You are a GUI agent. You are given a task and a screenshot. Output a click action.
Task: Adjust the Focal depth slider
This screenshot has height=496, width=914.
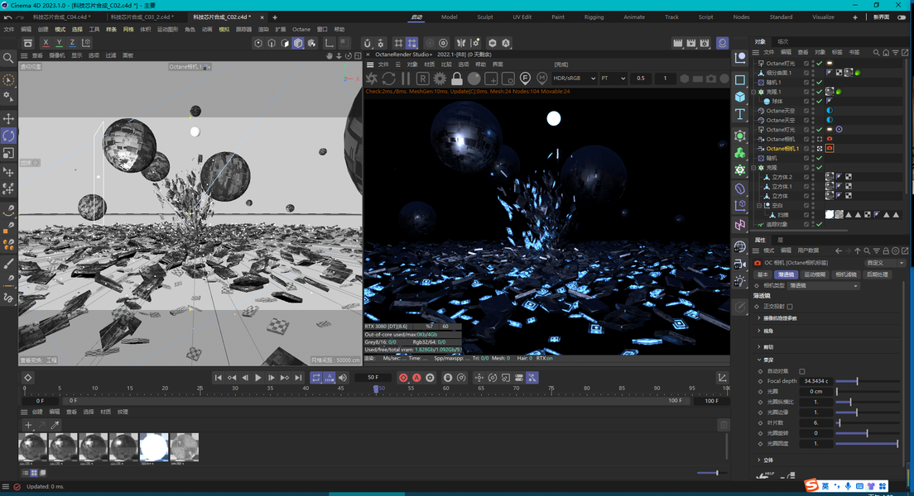click(x=867, y=381)
